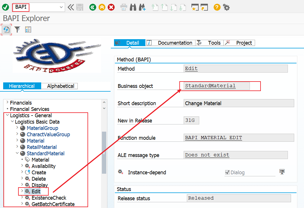Image resolution: width=304 pixels, height=208 pixels.
Task: Open Find with the binoculars icon
Action: [x=133, y=7]
